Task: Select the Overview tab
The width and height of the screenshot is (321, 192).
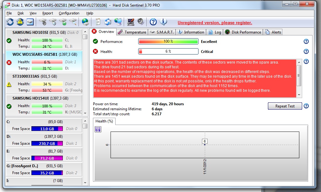Action: pyautogui.click(x=103, y=32)
